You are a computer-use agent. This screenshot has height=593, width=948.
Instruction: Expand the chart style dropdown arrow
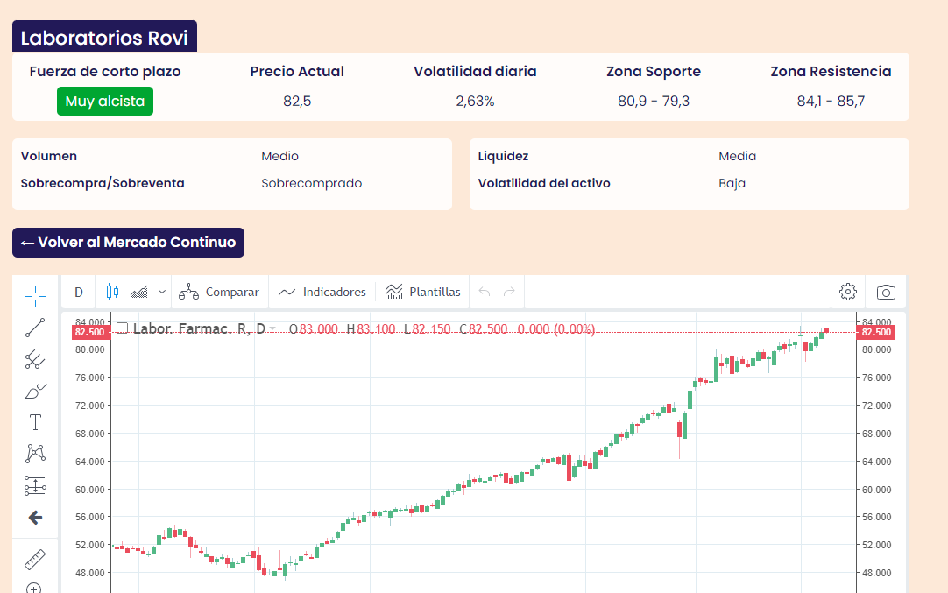click(x=162, y=292)
